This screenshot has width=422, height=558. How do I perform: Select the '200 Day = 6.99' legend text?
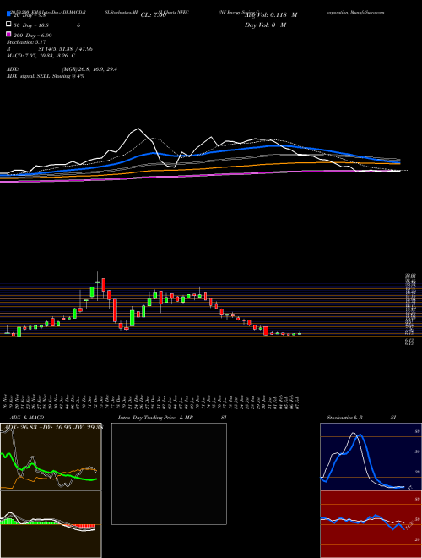pyautogui.click(x=32, y=36)
